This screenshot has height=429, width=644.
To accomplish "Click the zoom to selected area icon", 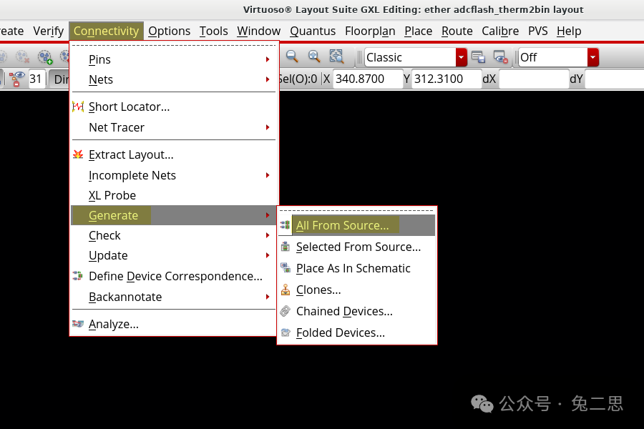I will click(x=336, y=56).
